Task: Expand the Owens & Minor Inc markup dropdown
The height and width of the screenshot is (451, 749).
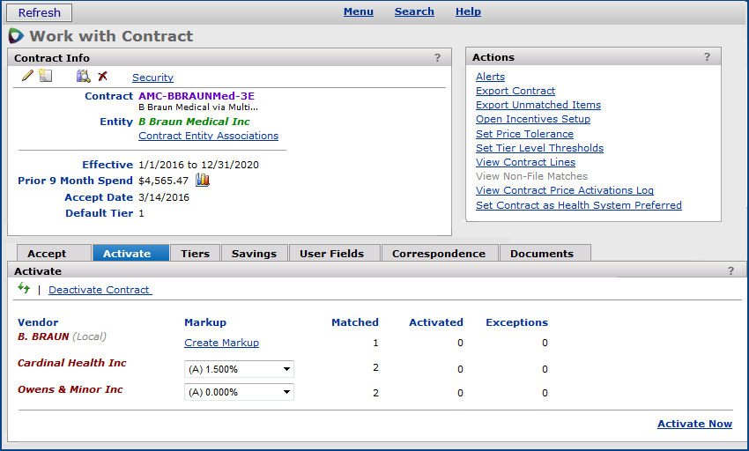Action: tap(286, 392)
